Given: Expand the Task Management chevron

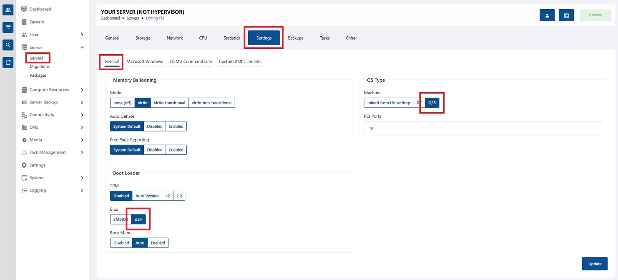Looking at the screenshot, I should click(82, 152).
